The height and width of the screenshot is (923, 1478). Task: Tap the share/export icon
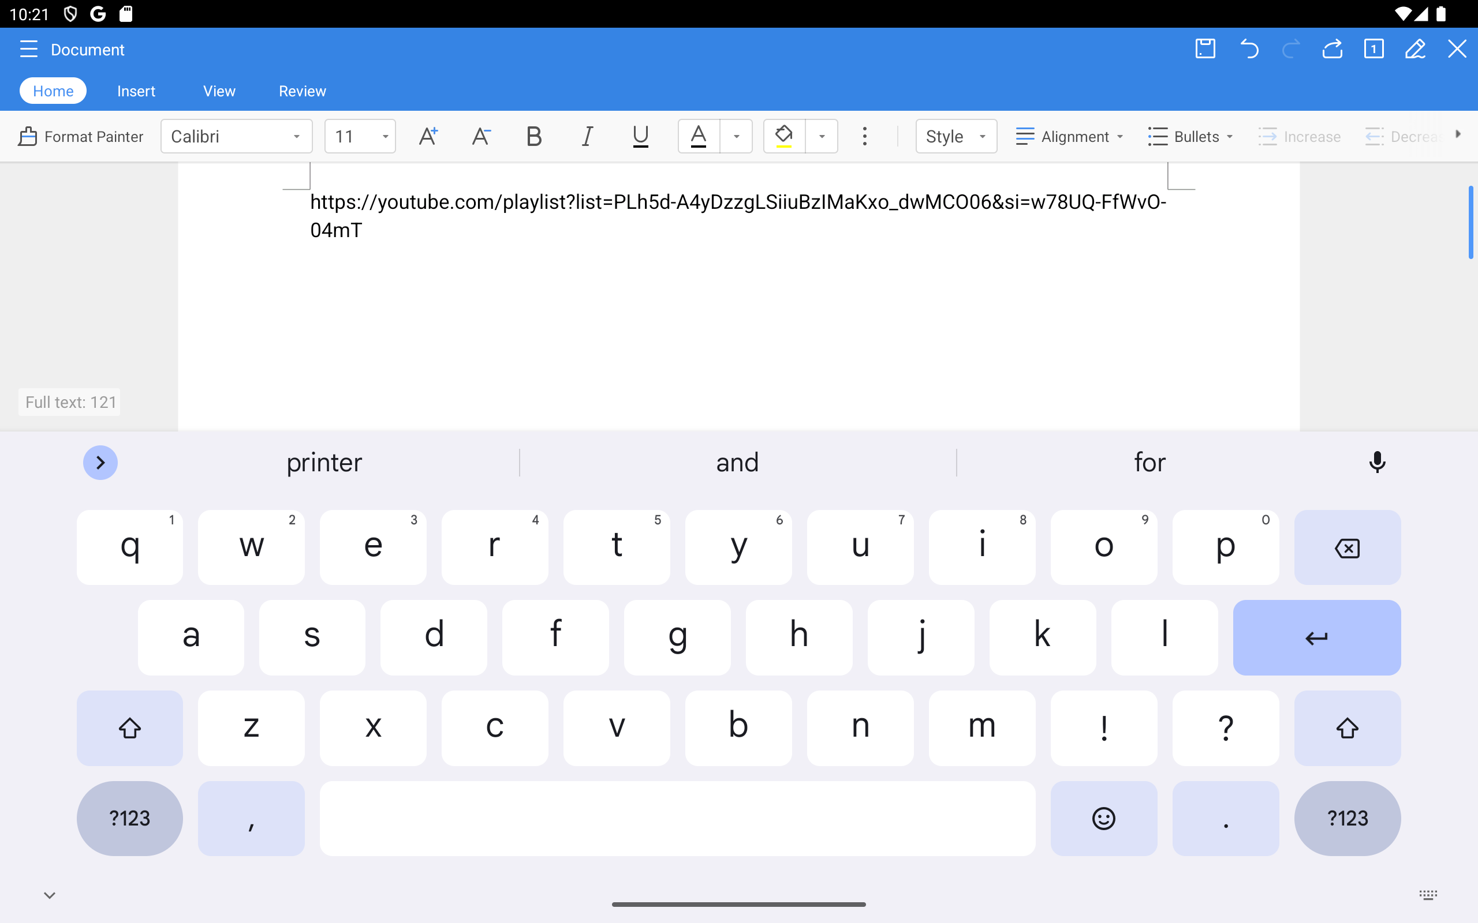point(1332,49)
